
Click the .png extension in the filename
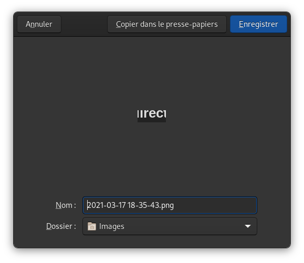[x=167, y=205]
